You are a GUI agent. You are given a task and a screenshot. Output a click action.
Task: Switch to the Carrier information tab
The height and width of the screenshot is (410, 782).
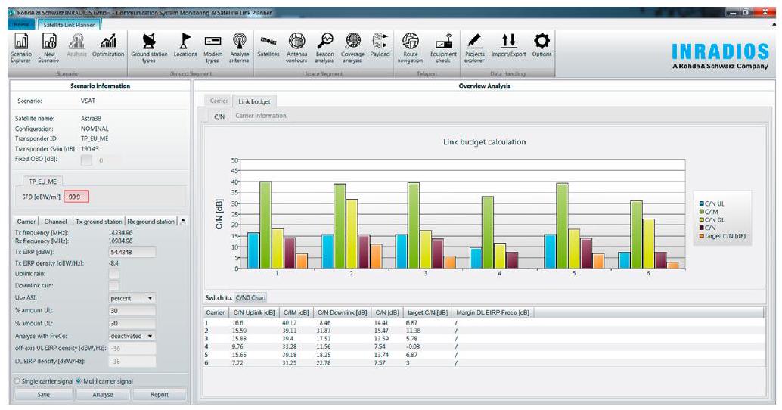(260, 116)
